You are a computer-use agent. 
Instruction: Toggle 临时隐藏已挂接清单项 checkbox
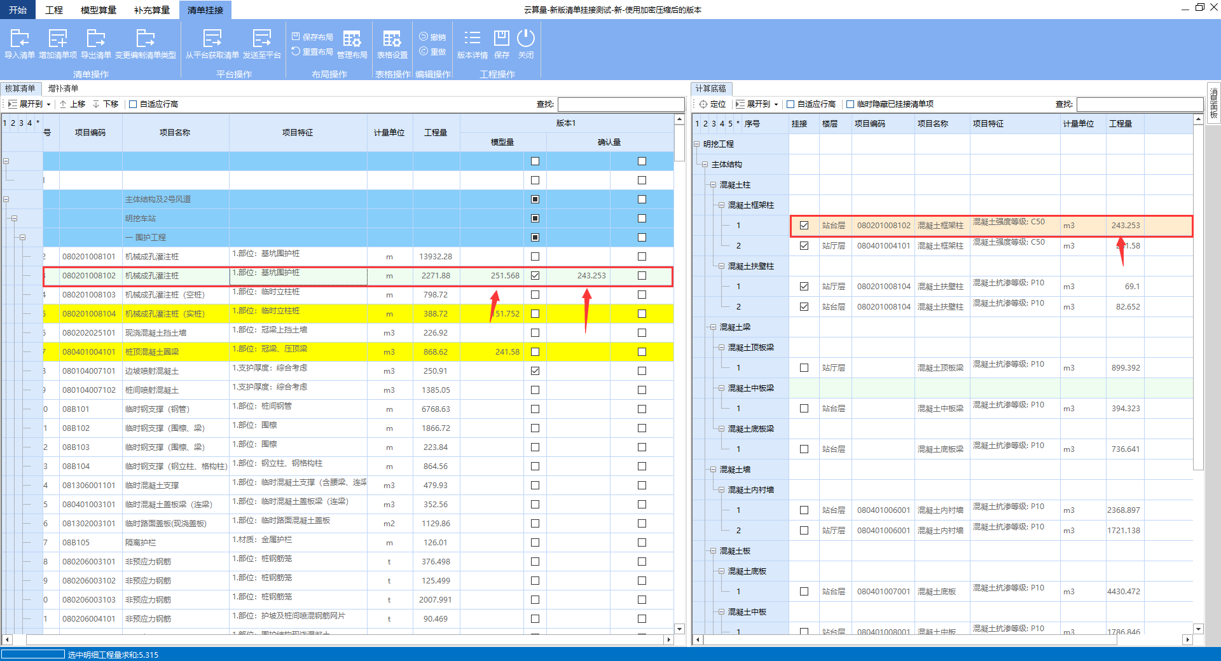coord(850,104)
